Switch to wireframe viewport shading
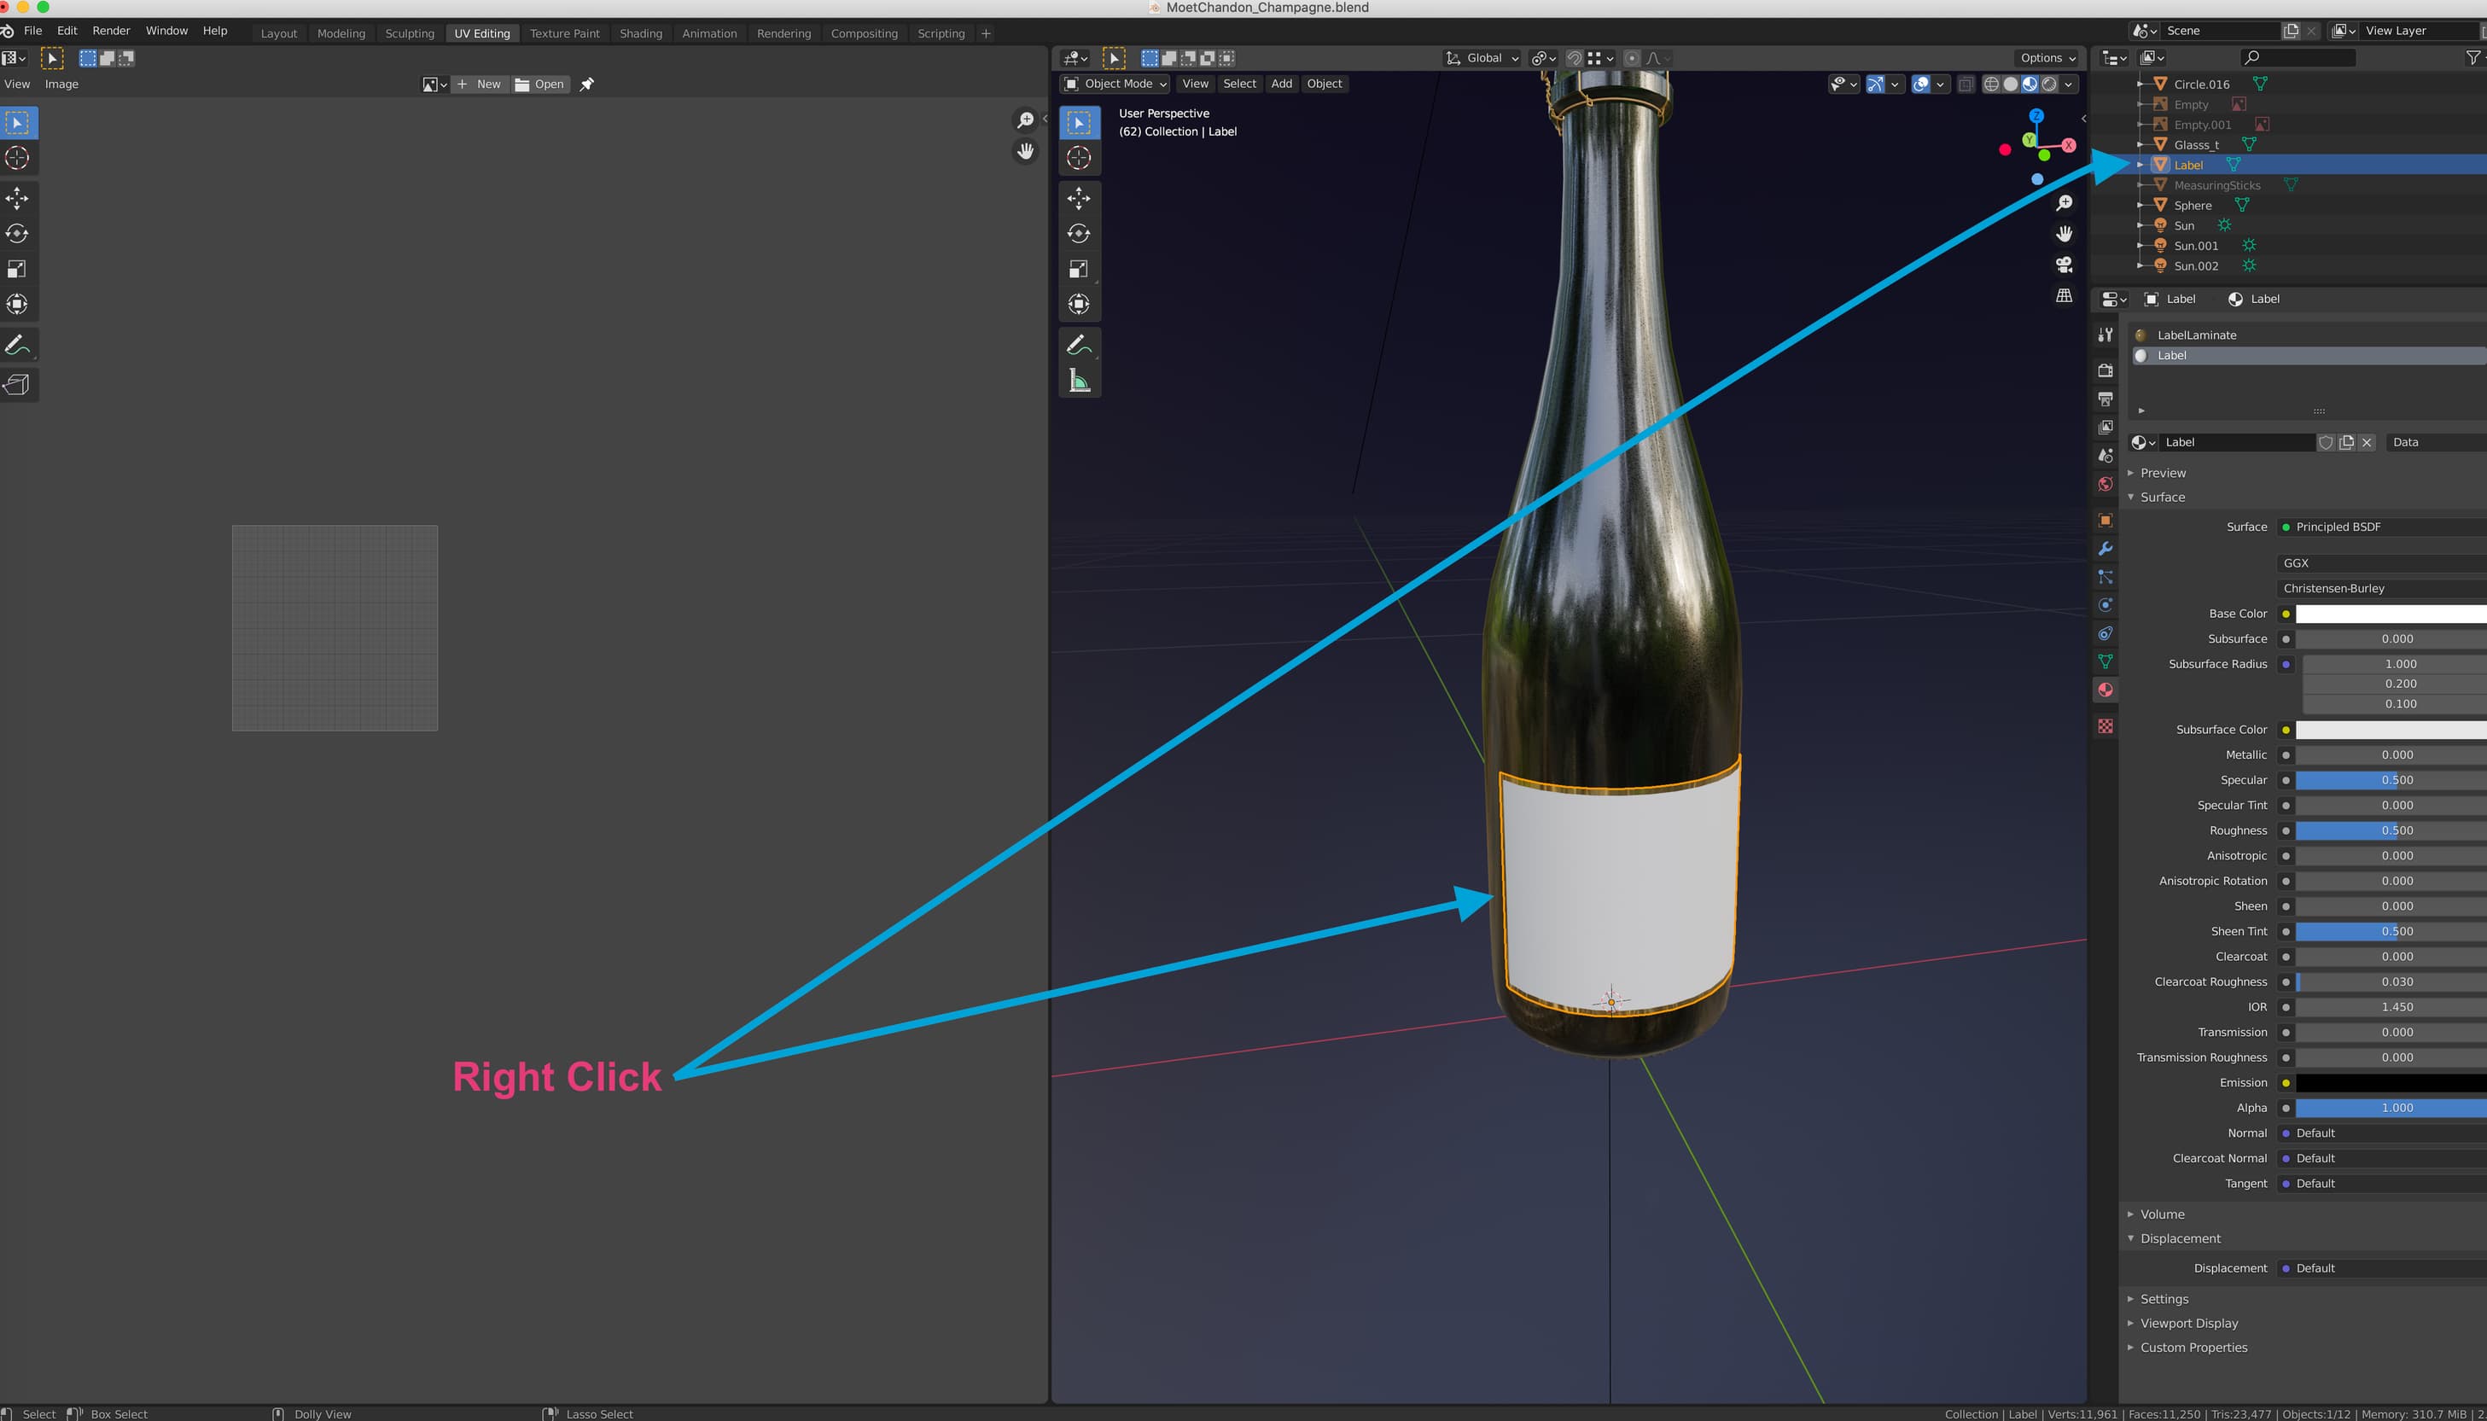Screen dimensions: 2487x1421 pyautogui.click(x=1991, y=84)
